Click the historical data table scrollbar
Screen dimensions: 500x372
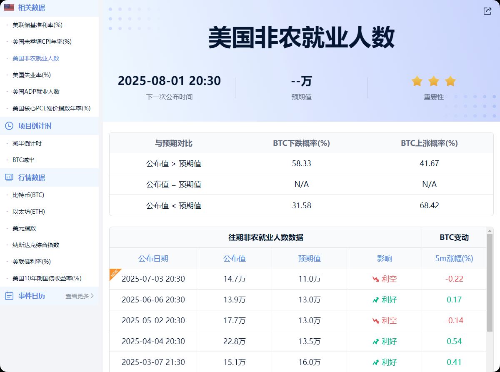click(490, 283)
